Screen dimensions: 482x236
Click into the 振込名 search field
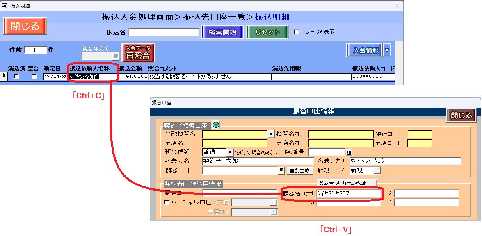(x=164, y=32)
